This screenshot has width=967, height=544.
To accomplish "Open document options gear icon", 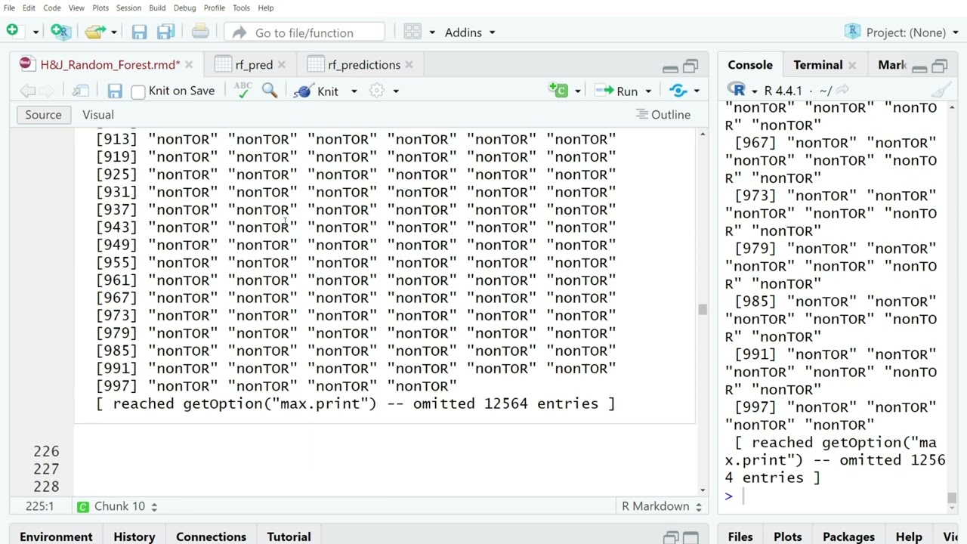I will (377, 91).
